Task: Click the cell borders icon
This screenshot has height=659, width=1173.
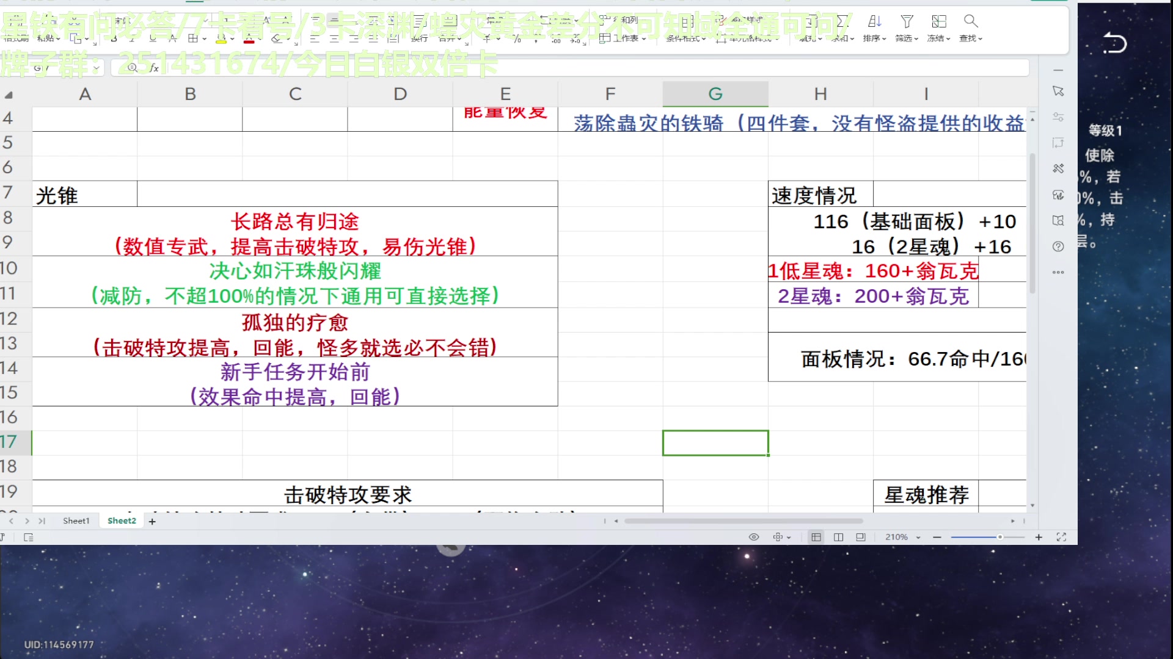Action: click(x=192, y=38)
